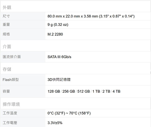Click the dimensions value 80.0 mm x 22.0 mm
The height and width of the screenshot is (127, 151).
point(91,16)
